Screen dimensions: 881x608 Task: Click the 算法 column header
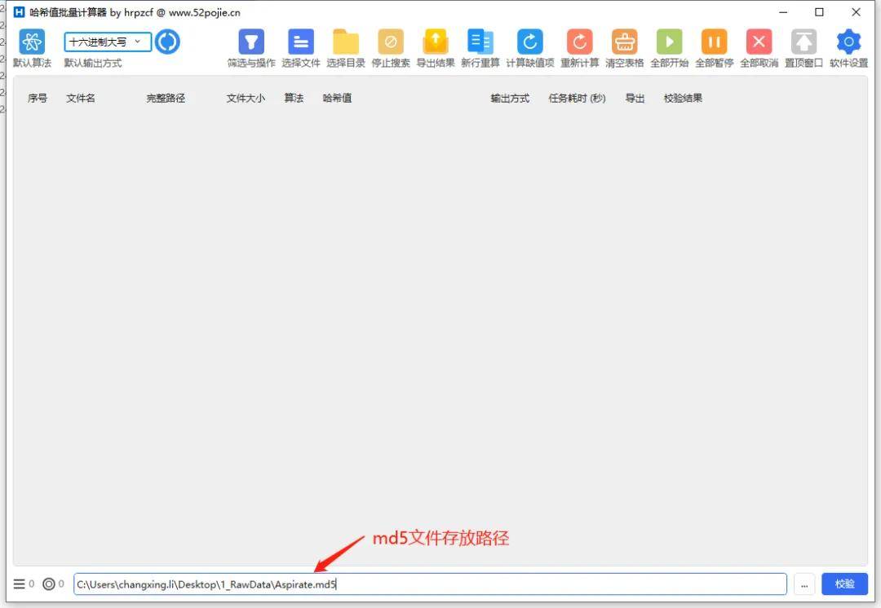pos(294,99)
